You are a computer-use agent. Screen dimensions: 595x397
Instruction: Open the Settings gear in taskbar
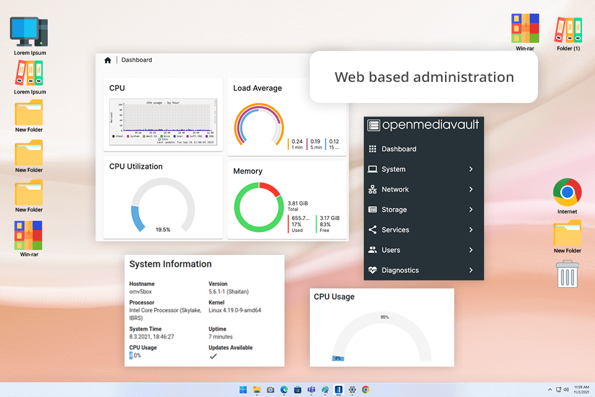[353, 390]
